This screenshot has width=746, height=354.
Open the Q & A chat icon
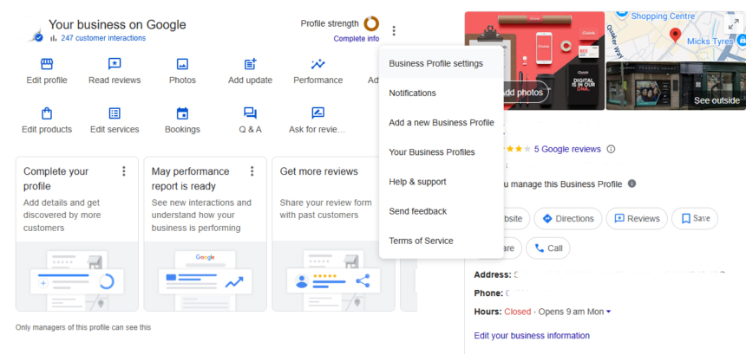[x=250, y=113]
